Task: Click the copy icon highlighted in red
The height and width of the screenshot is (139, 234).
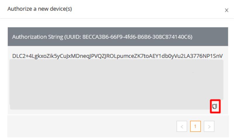Action: (x=215, y=106)
